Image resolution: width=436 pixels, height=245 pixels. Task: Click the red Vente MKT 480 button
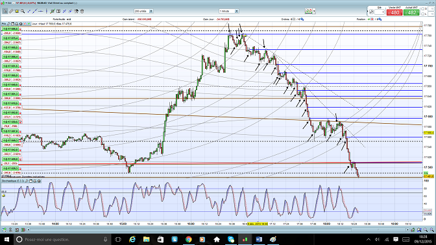coord(394,12)
